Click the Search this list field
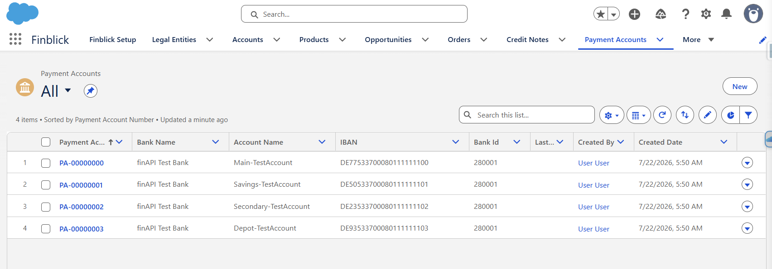772x269 pixels. (x=527, y=115)
